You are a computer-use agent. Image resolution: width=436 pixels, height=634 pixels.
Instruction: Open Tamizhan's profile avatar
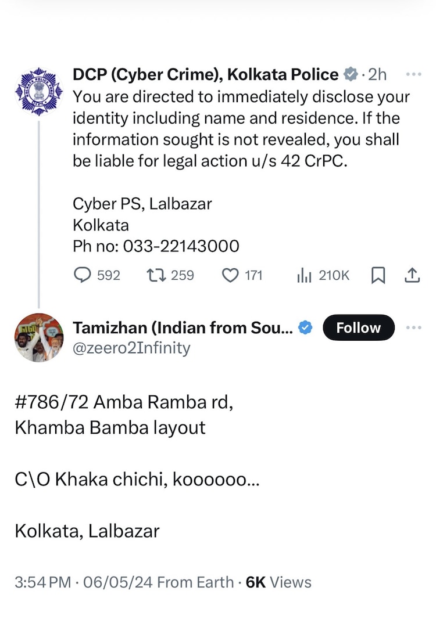[x=39, y=338]
